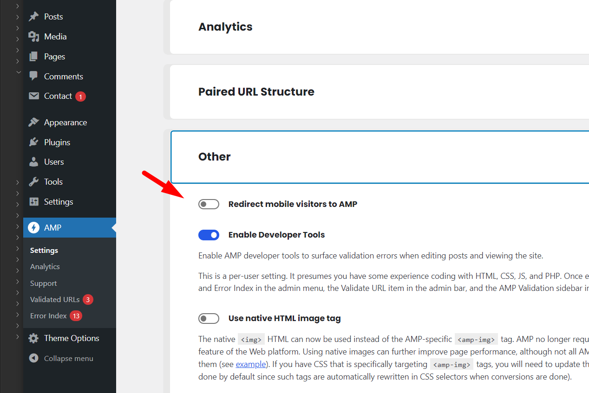The width and height of the screenshot is (589, 393).
Task: Click the Tools wrench icon
Action: 33,182
